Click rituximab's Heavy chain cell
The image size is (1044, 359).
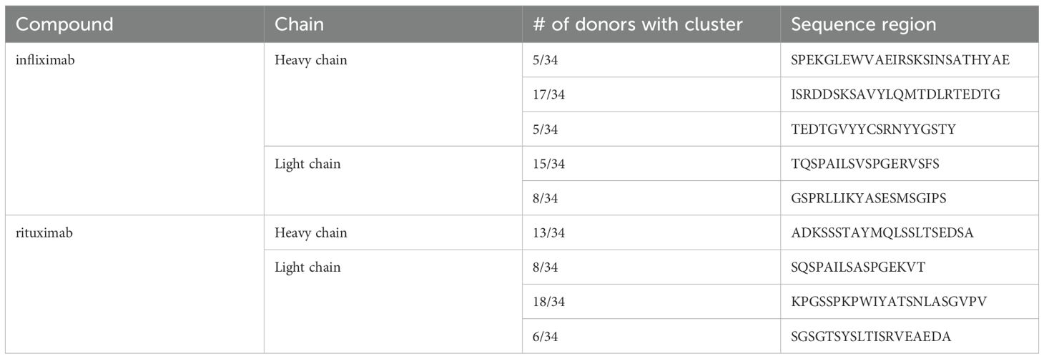[x=310, y=232]
